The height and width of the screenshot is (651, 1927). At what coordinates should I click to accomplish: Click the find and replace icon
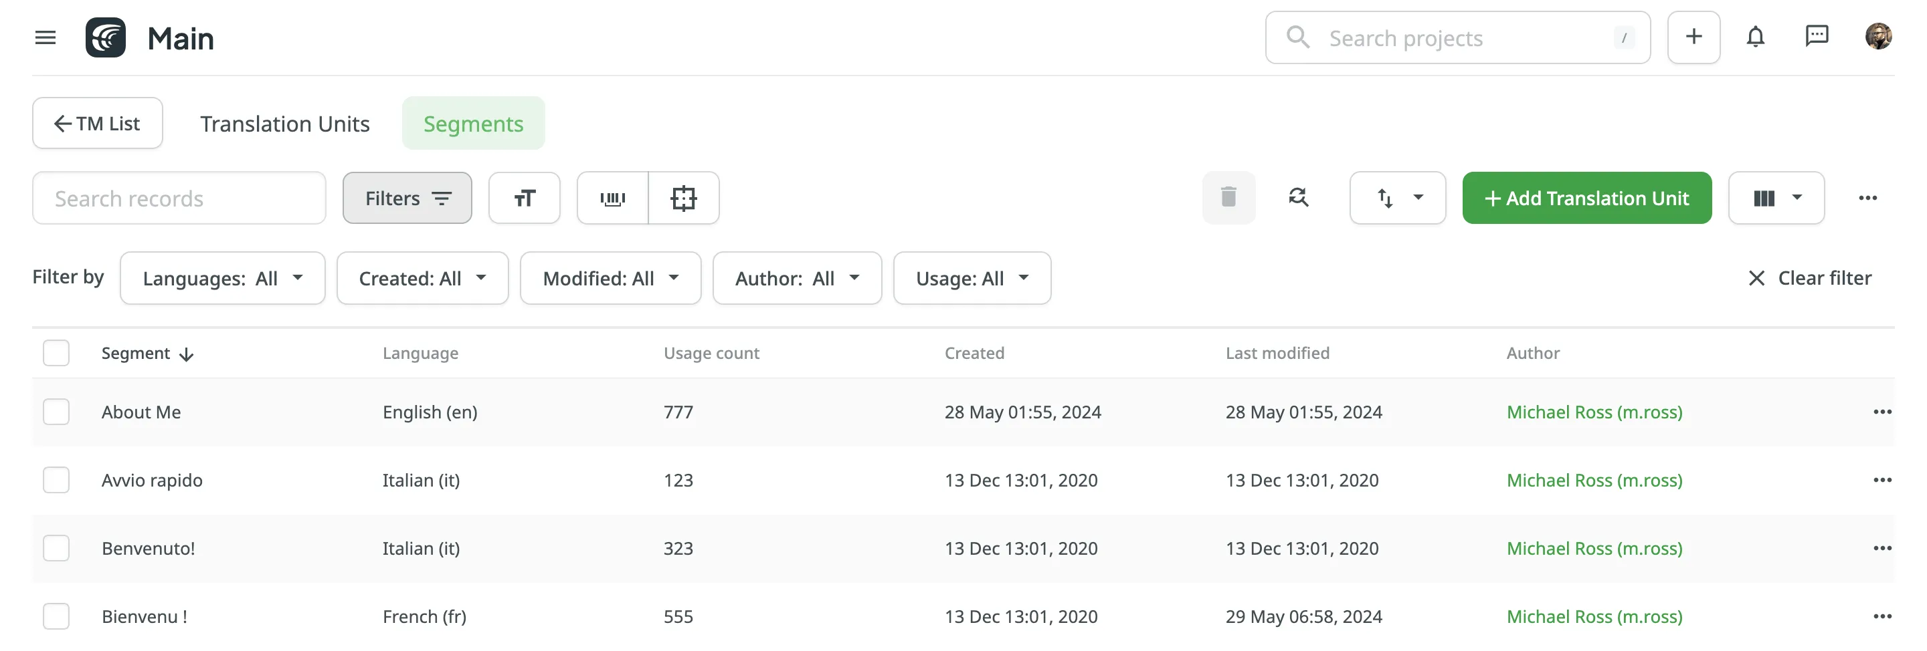click(1298, 198)
